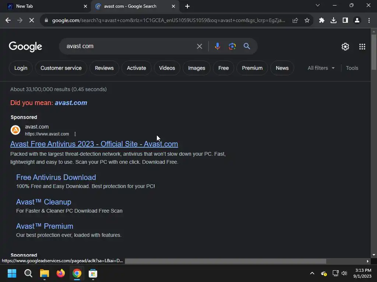
Task: Open the Avast Cleanup link
Action: click(x=43, y=202)
